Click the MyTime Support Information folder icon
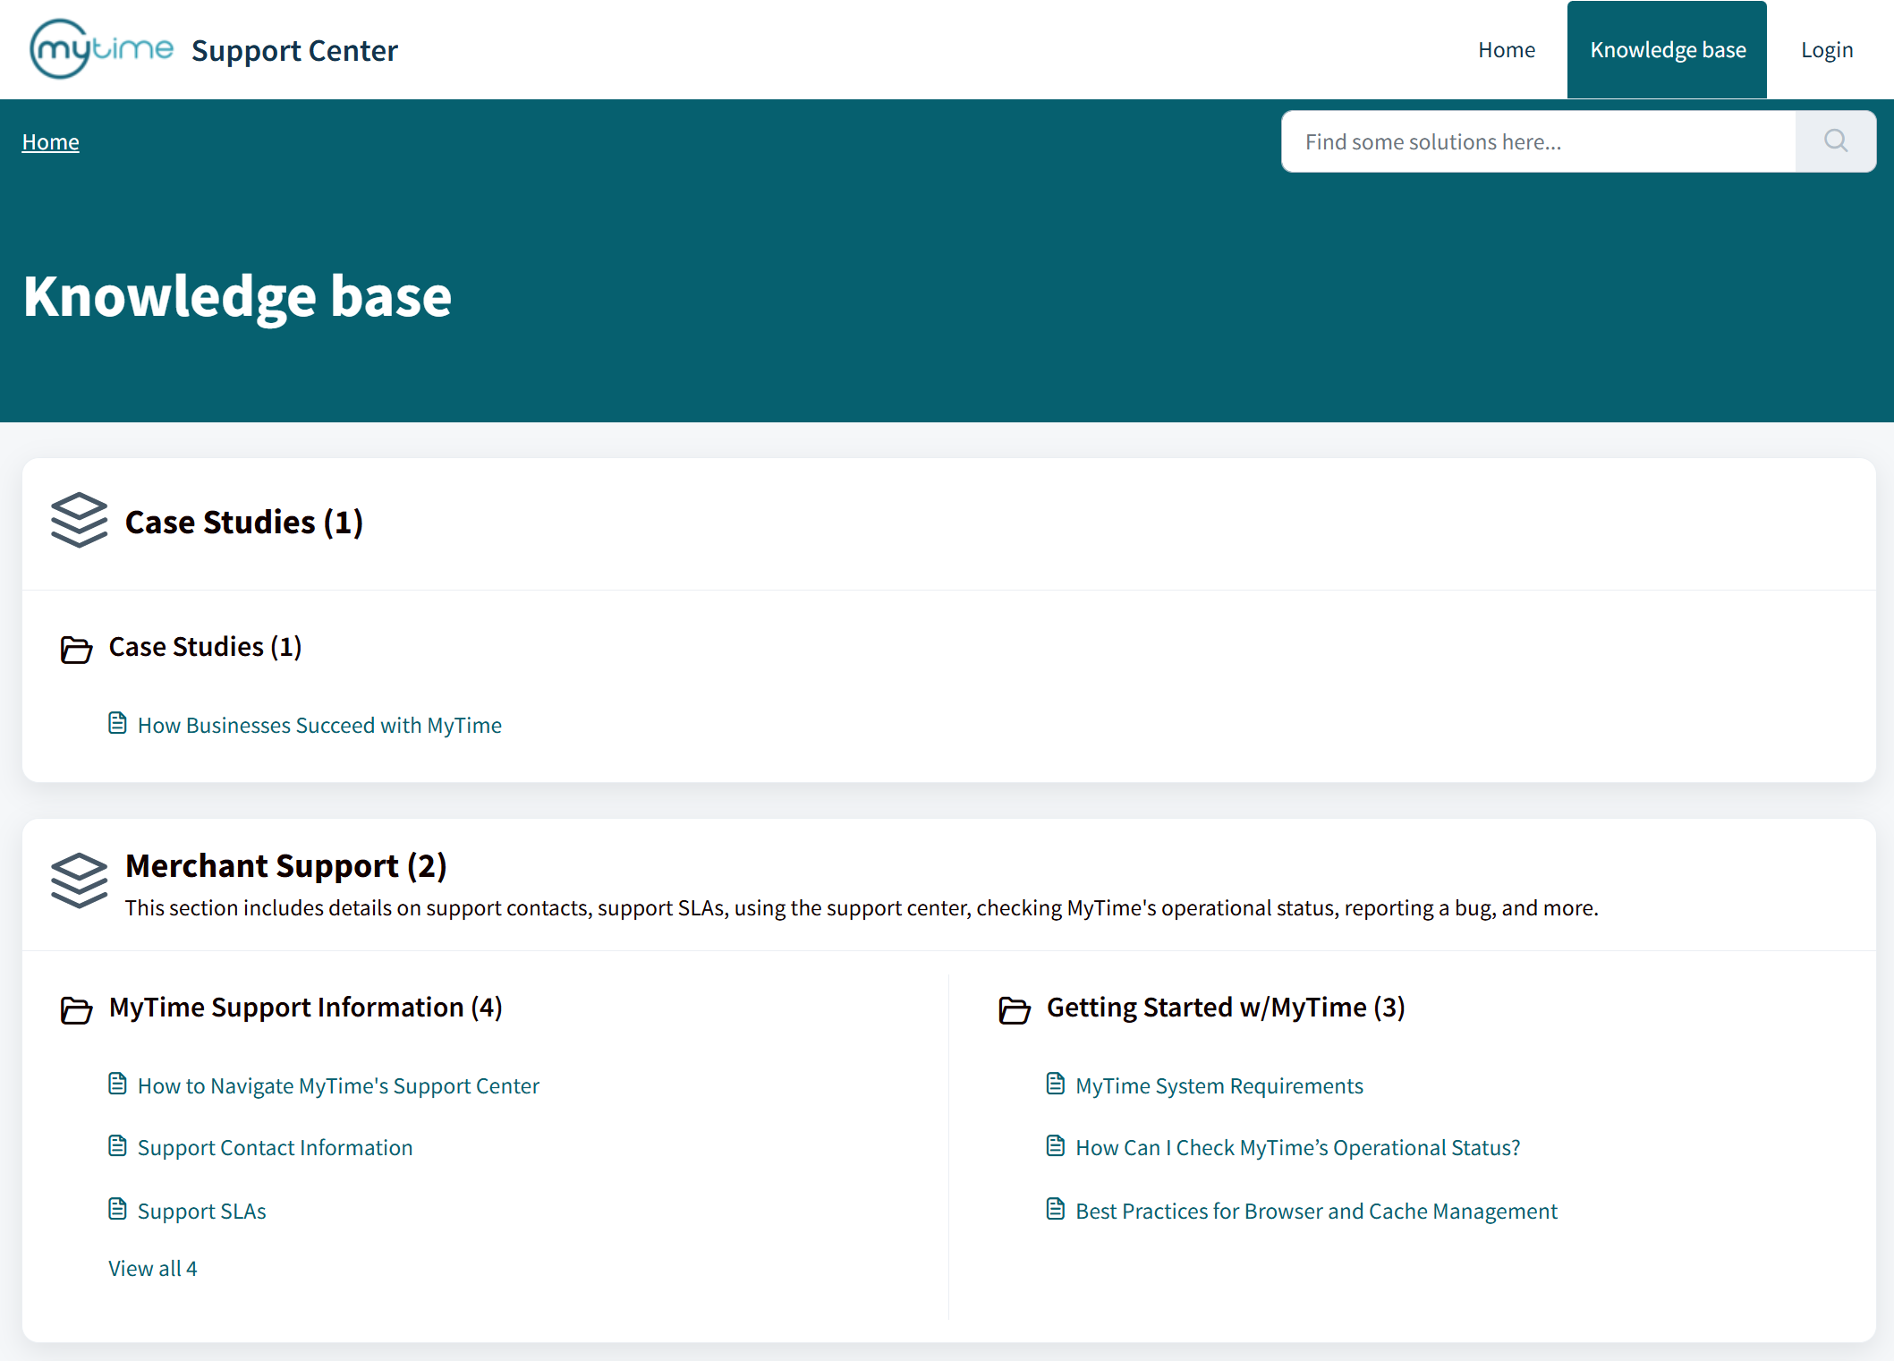The image size is (1894, 1361). (x=76, y=1009)
